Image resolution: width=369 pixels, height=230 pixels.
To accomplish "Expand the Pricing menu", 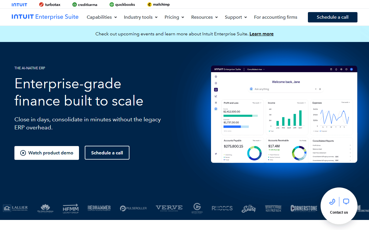I will pos(174,17).
